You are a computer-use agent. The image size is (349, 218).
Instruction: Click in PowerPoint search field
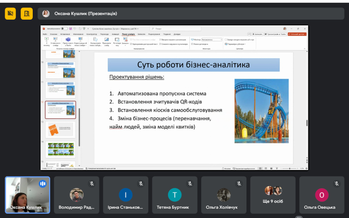tap(175, 29)
